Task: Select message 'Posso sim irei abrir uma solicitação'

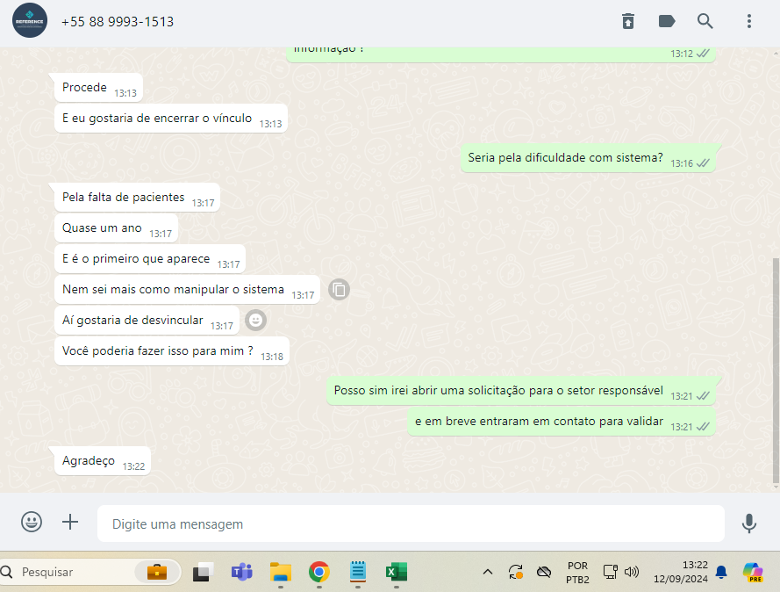Action: click(x=521, y=391)
